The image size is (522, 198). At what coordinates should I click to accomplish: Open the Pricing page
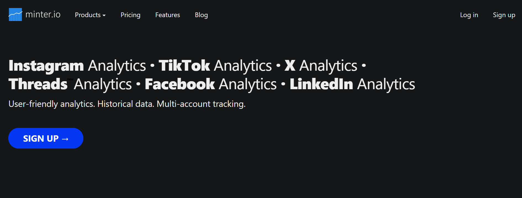(x=130, y=15)
